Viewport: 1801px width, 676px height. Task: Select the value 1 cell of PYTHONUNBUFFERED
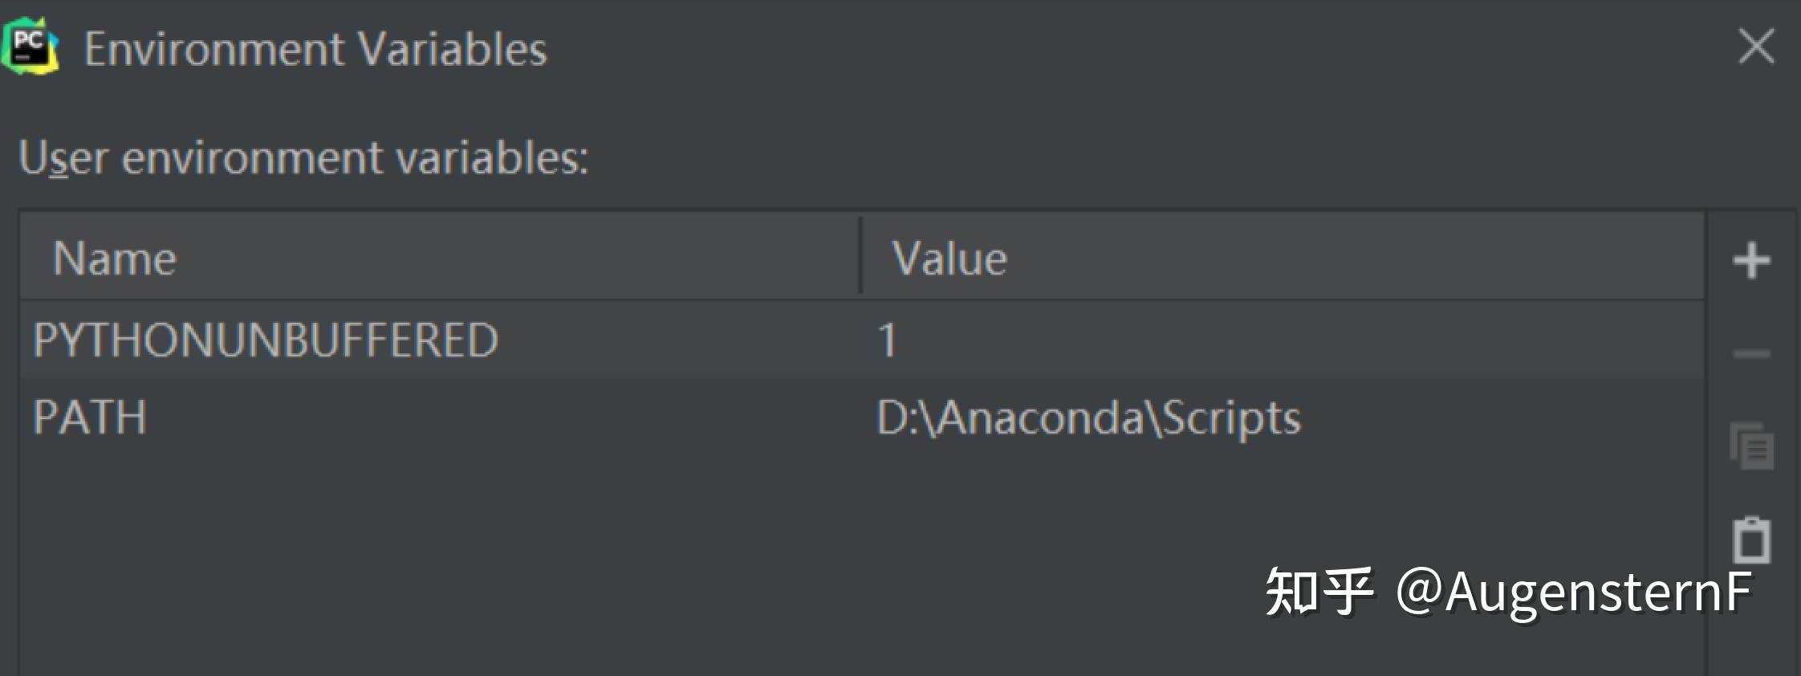coord(1283,340)
